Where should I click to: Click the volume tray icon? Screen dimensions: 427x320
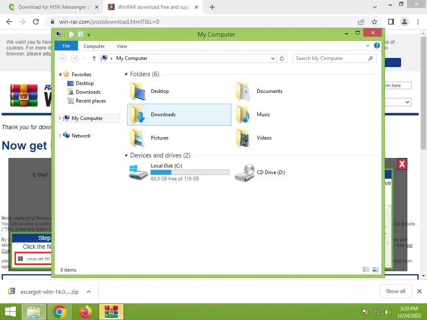(388, 312)
